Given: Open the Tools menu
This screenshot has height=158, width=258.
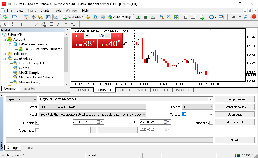Looking at the screenshot, I should 57,11.
